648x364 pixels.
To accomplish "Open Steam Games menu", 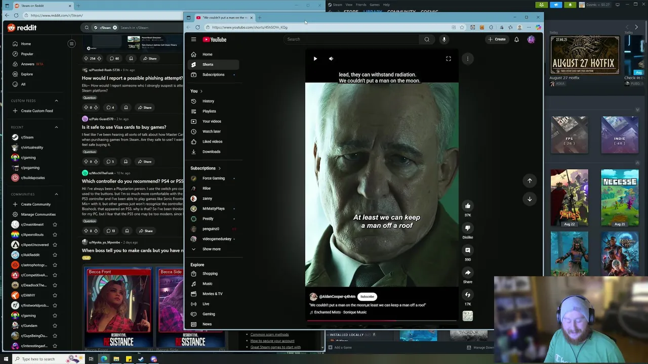I will 375,5.
